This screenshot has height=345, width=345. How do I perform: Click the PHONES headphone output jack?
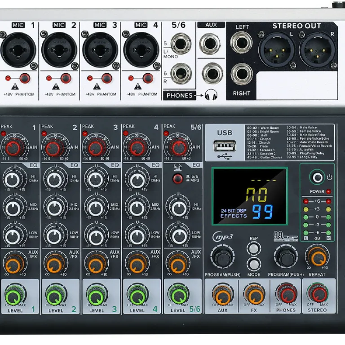212,74
